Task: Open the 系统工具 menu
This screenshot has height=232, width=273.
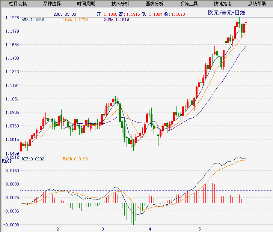Action: [189, 4]
